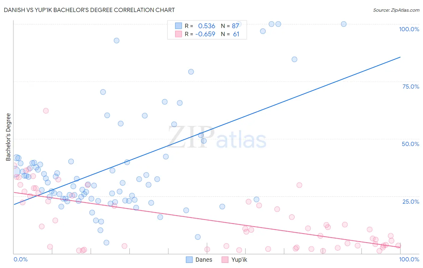Click the 100.0% label on the y-axis
Viewport: 423px width, 268px height.
(409, 29)
